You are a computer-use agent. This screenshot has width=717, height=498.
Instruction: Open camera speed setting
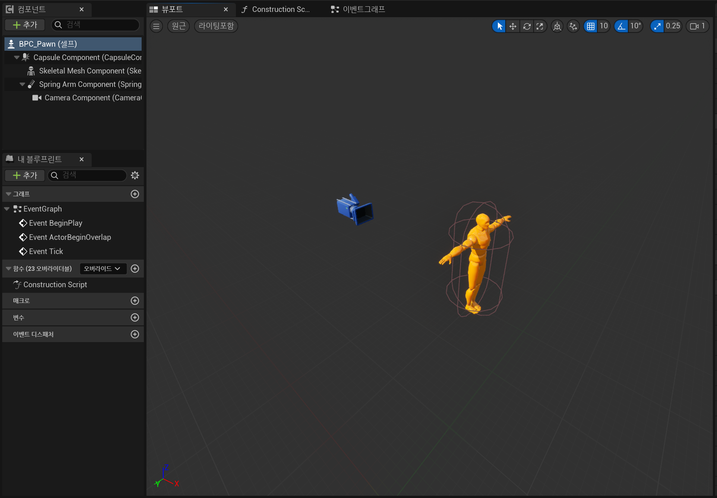[x=697, y=26]
